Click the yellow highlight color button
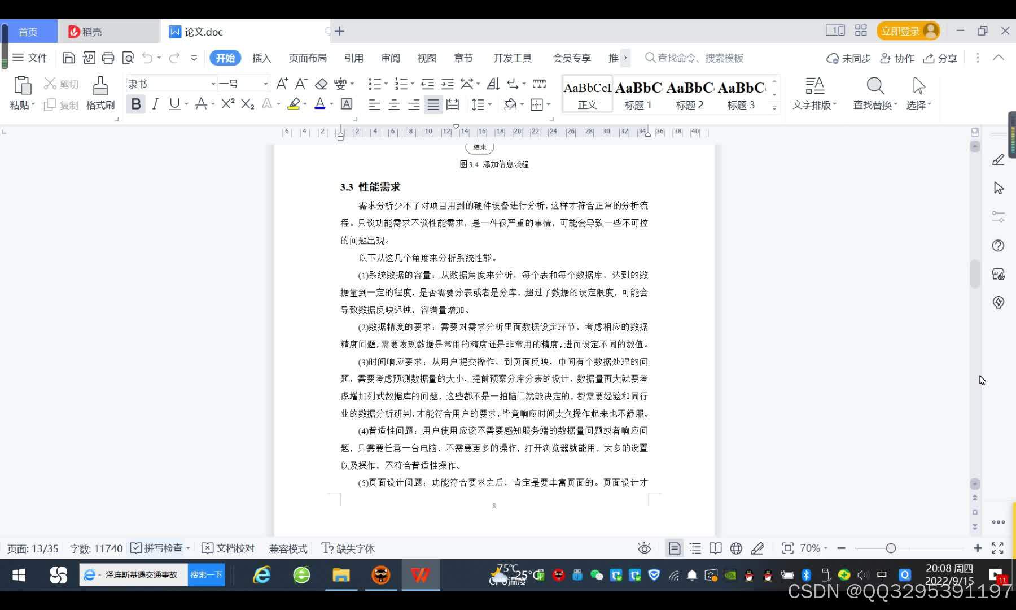The width and height of the screenshot is (1016, 610). click(x=294, y=104)
